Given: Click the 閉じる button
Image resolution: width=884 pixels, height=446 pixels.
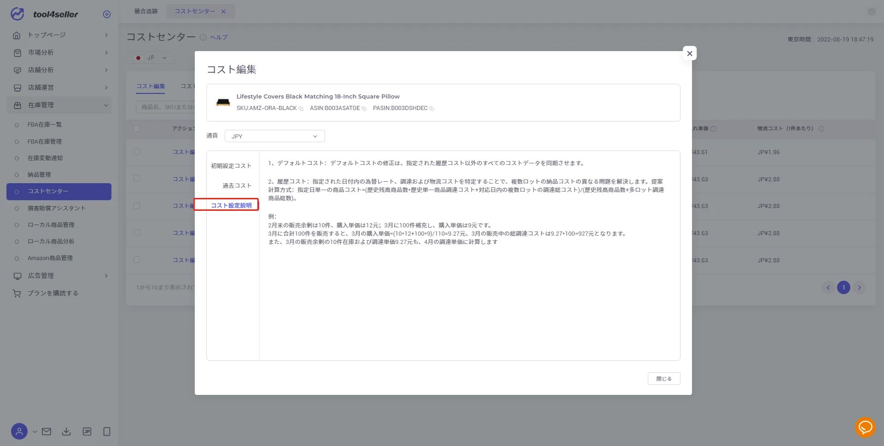Looking at the screenshot, I should point(664,379).
